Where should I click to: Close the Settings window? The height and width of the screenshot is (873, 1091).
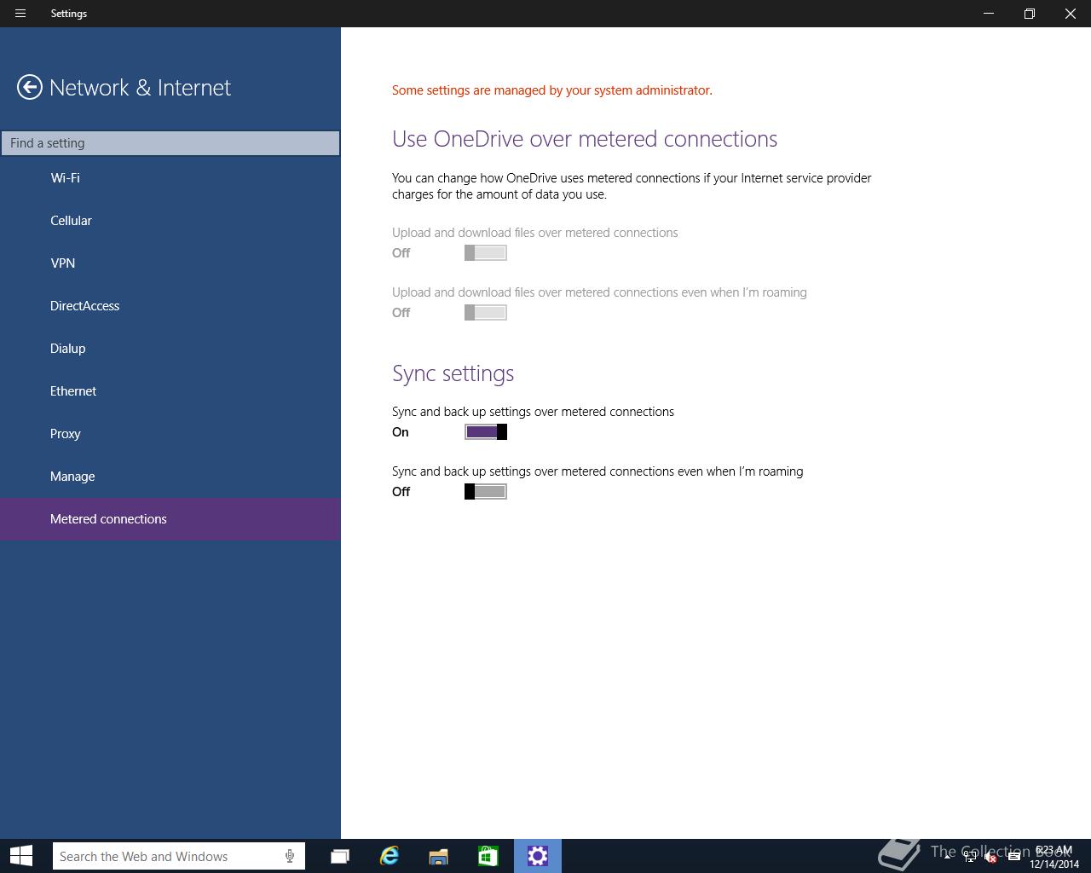1071,14
